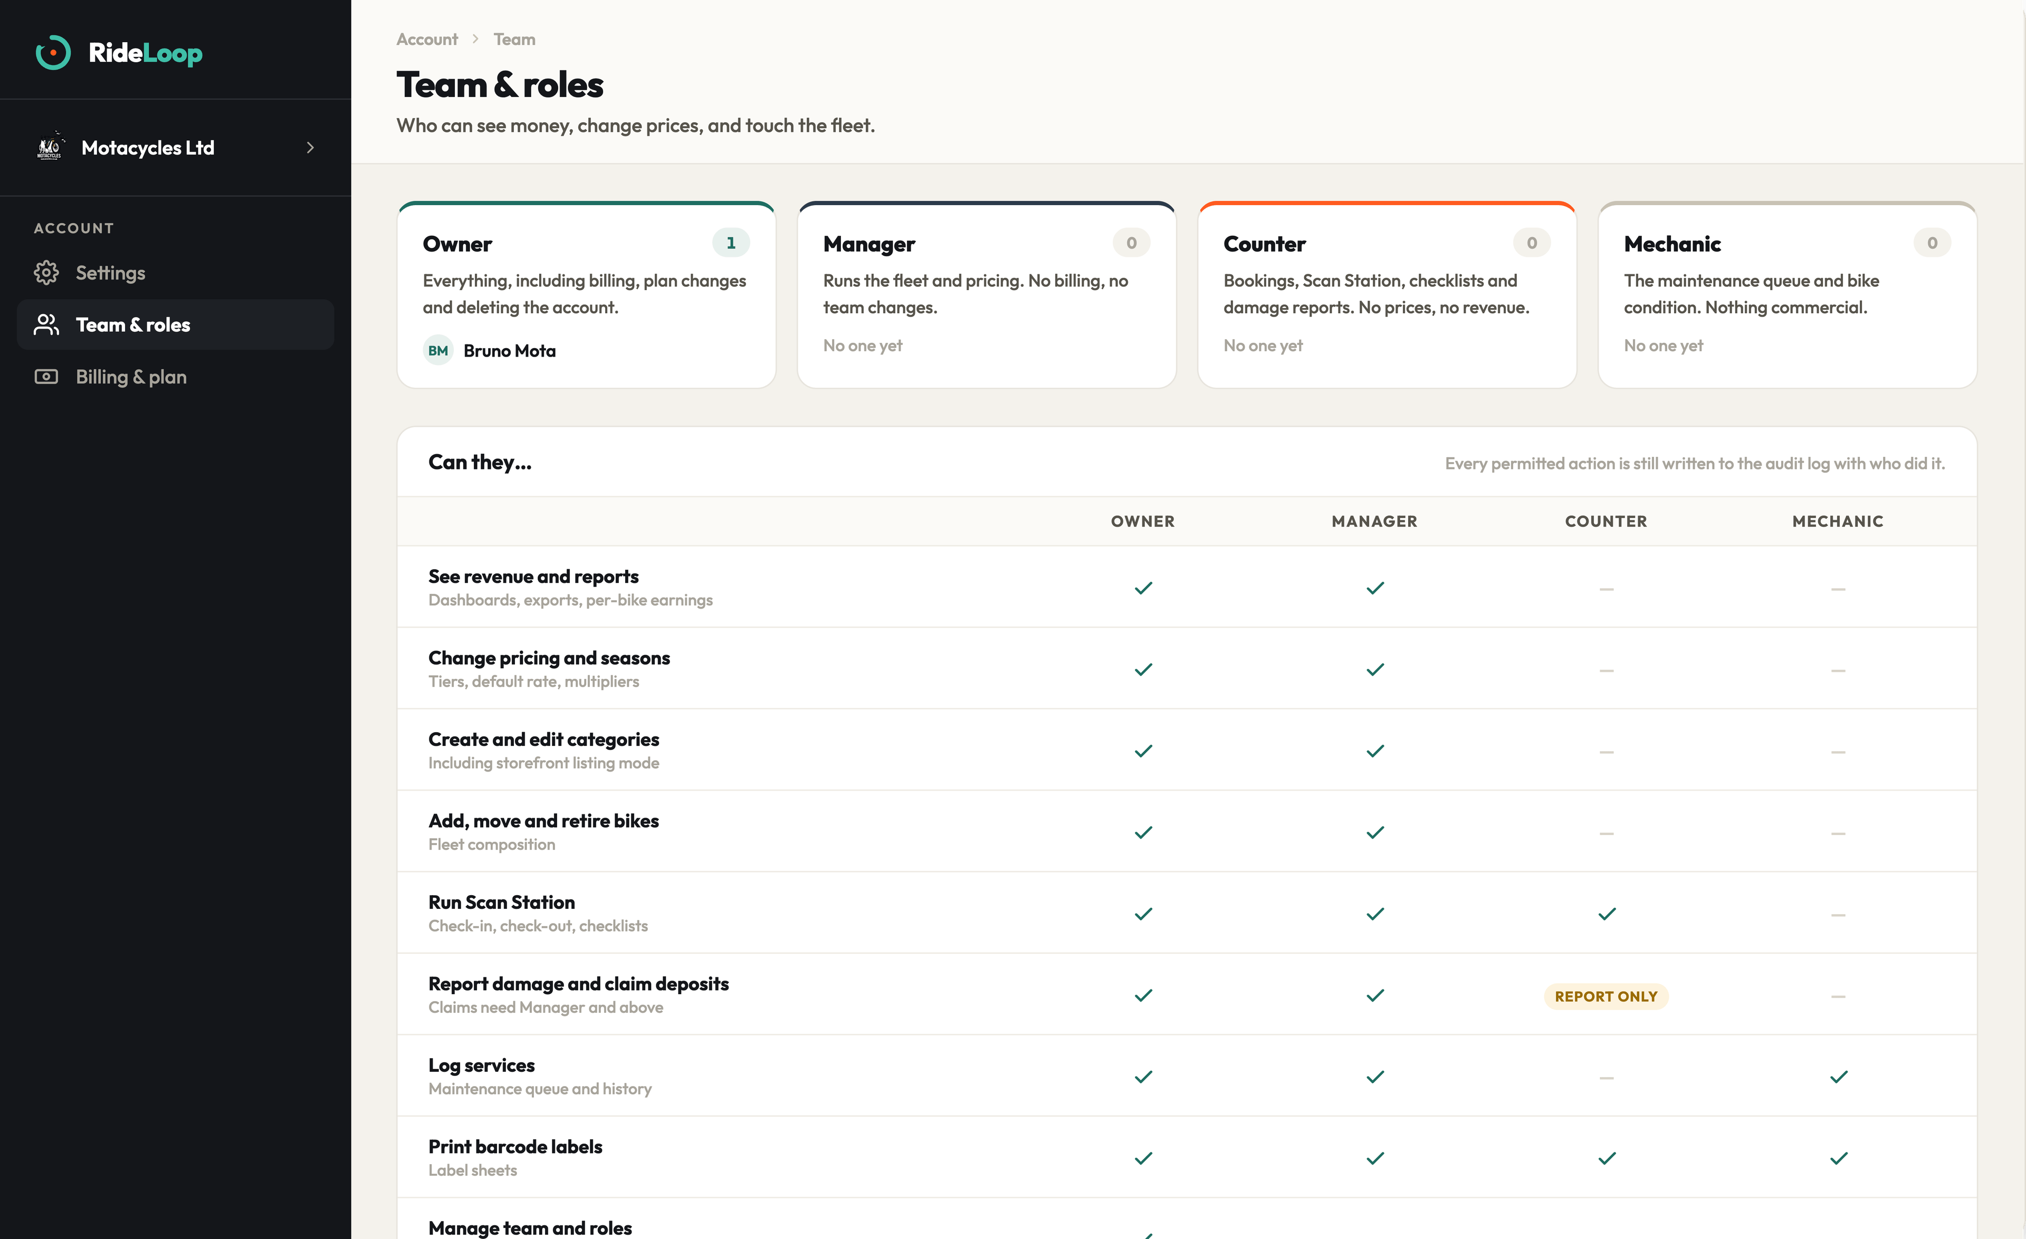Click the breadcrumb separator chevron

(475, 39)
